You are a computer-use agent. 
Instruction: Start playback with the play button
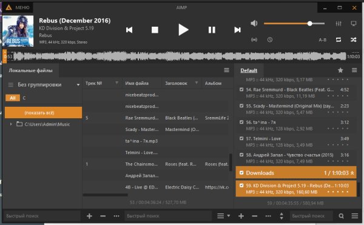[183, 30]
